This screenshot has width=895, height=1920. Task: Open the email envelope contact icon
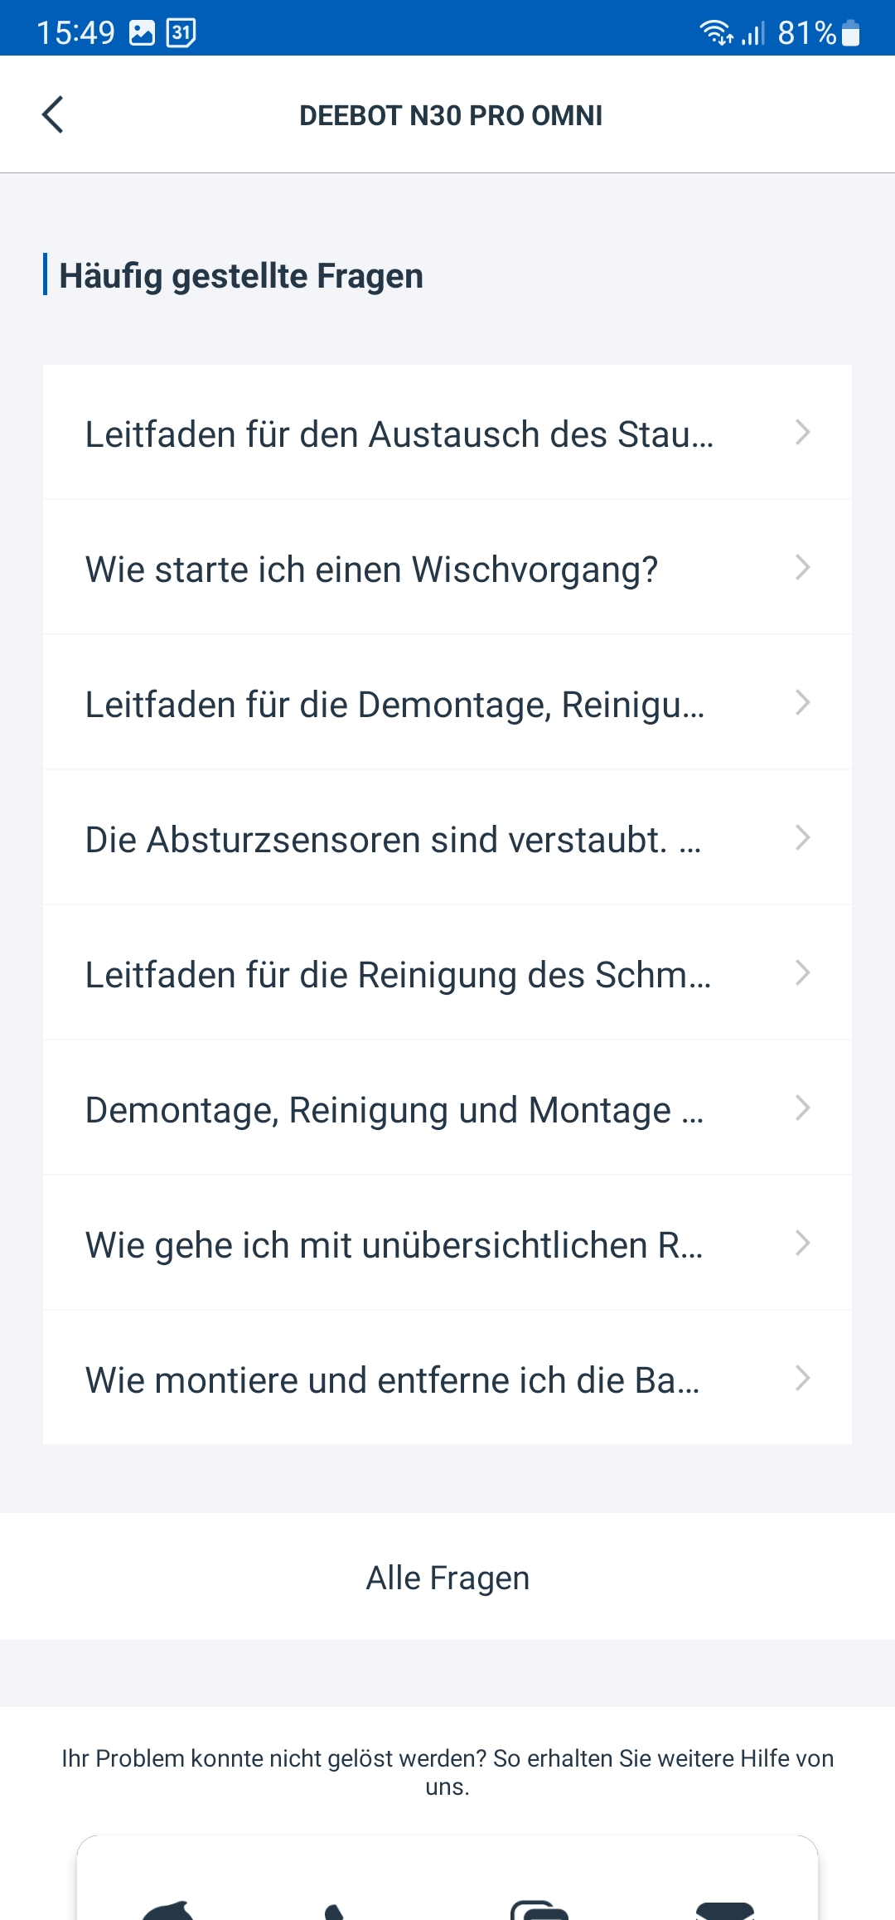724,1911
